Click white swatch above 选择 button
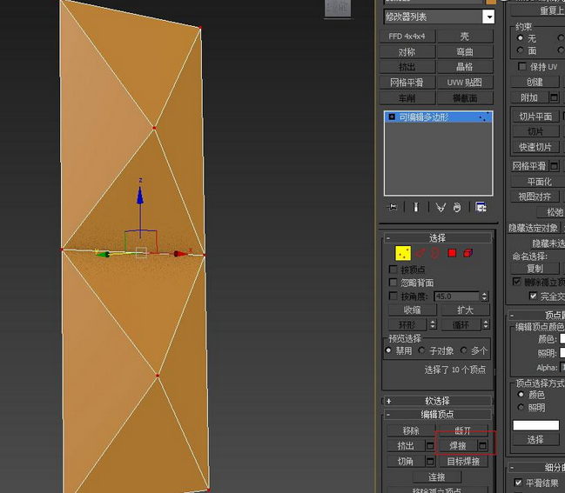565x493 pixels. pyautogui.click(x=535, y=425)
